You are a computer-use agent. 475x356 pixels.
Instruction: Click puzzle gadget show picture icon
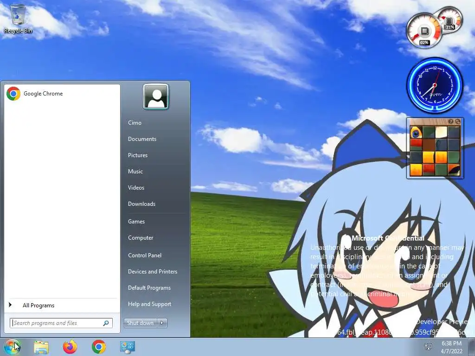click(x=451, y=122)
